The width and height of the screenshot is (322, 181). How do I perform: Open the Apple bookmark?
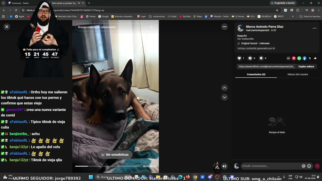pos(20,17)
